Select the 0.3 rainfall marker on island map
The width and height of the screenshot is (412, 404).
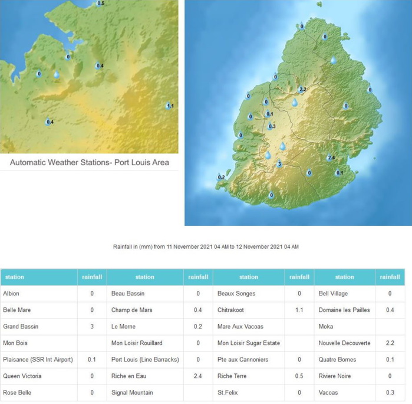pos(271,126)
